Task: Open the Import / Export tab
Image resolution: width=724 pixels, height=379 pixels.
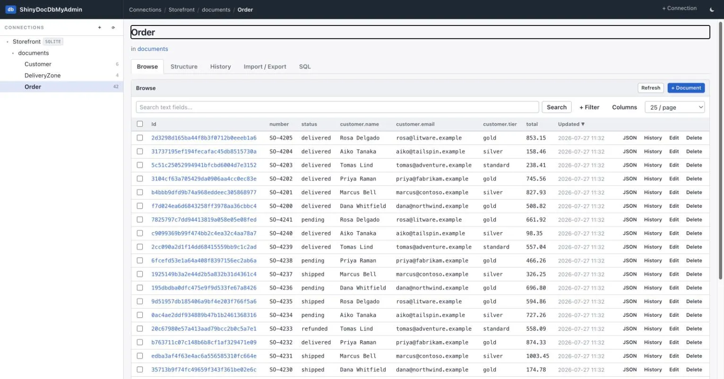Action: (x=265, y=67)
